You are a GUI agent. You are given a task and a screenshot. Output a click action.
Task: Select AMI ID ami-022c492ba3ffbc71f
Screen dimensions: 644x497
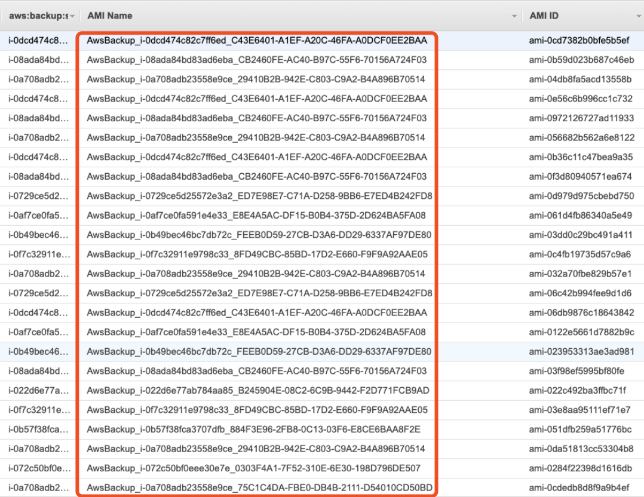(x=578, y=390)
